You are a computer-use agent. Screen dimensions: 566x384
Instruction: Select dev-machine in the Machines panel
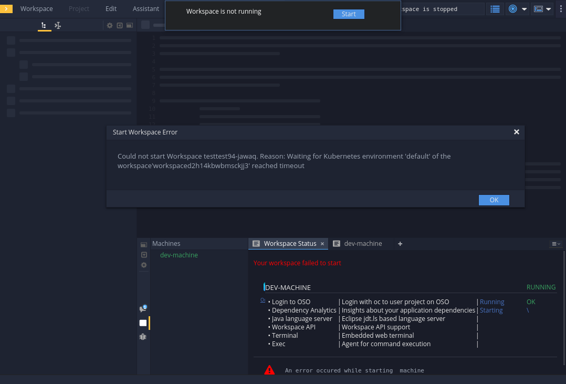(x=179, y=255)
